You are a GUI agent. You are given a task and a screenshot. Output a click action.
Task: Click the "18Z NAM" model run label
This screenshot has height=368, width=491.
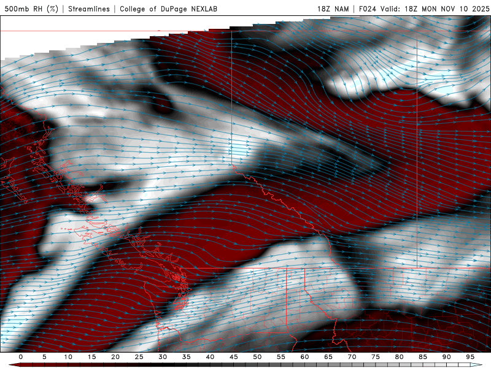[x=333, y=9]
